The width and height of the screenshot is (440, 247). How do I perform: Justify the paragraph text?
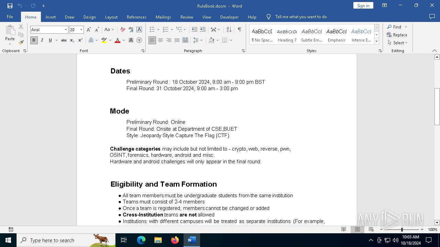click(177, 40)
